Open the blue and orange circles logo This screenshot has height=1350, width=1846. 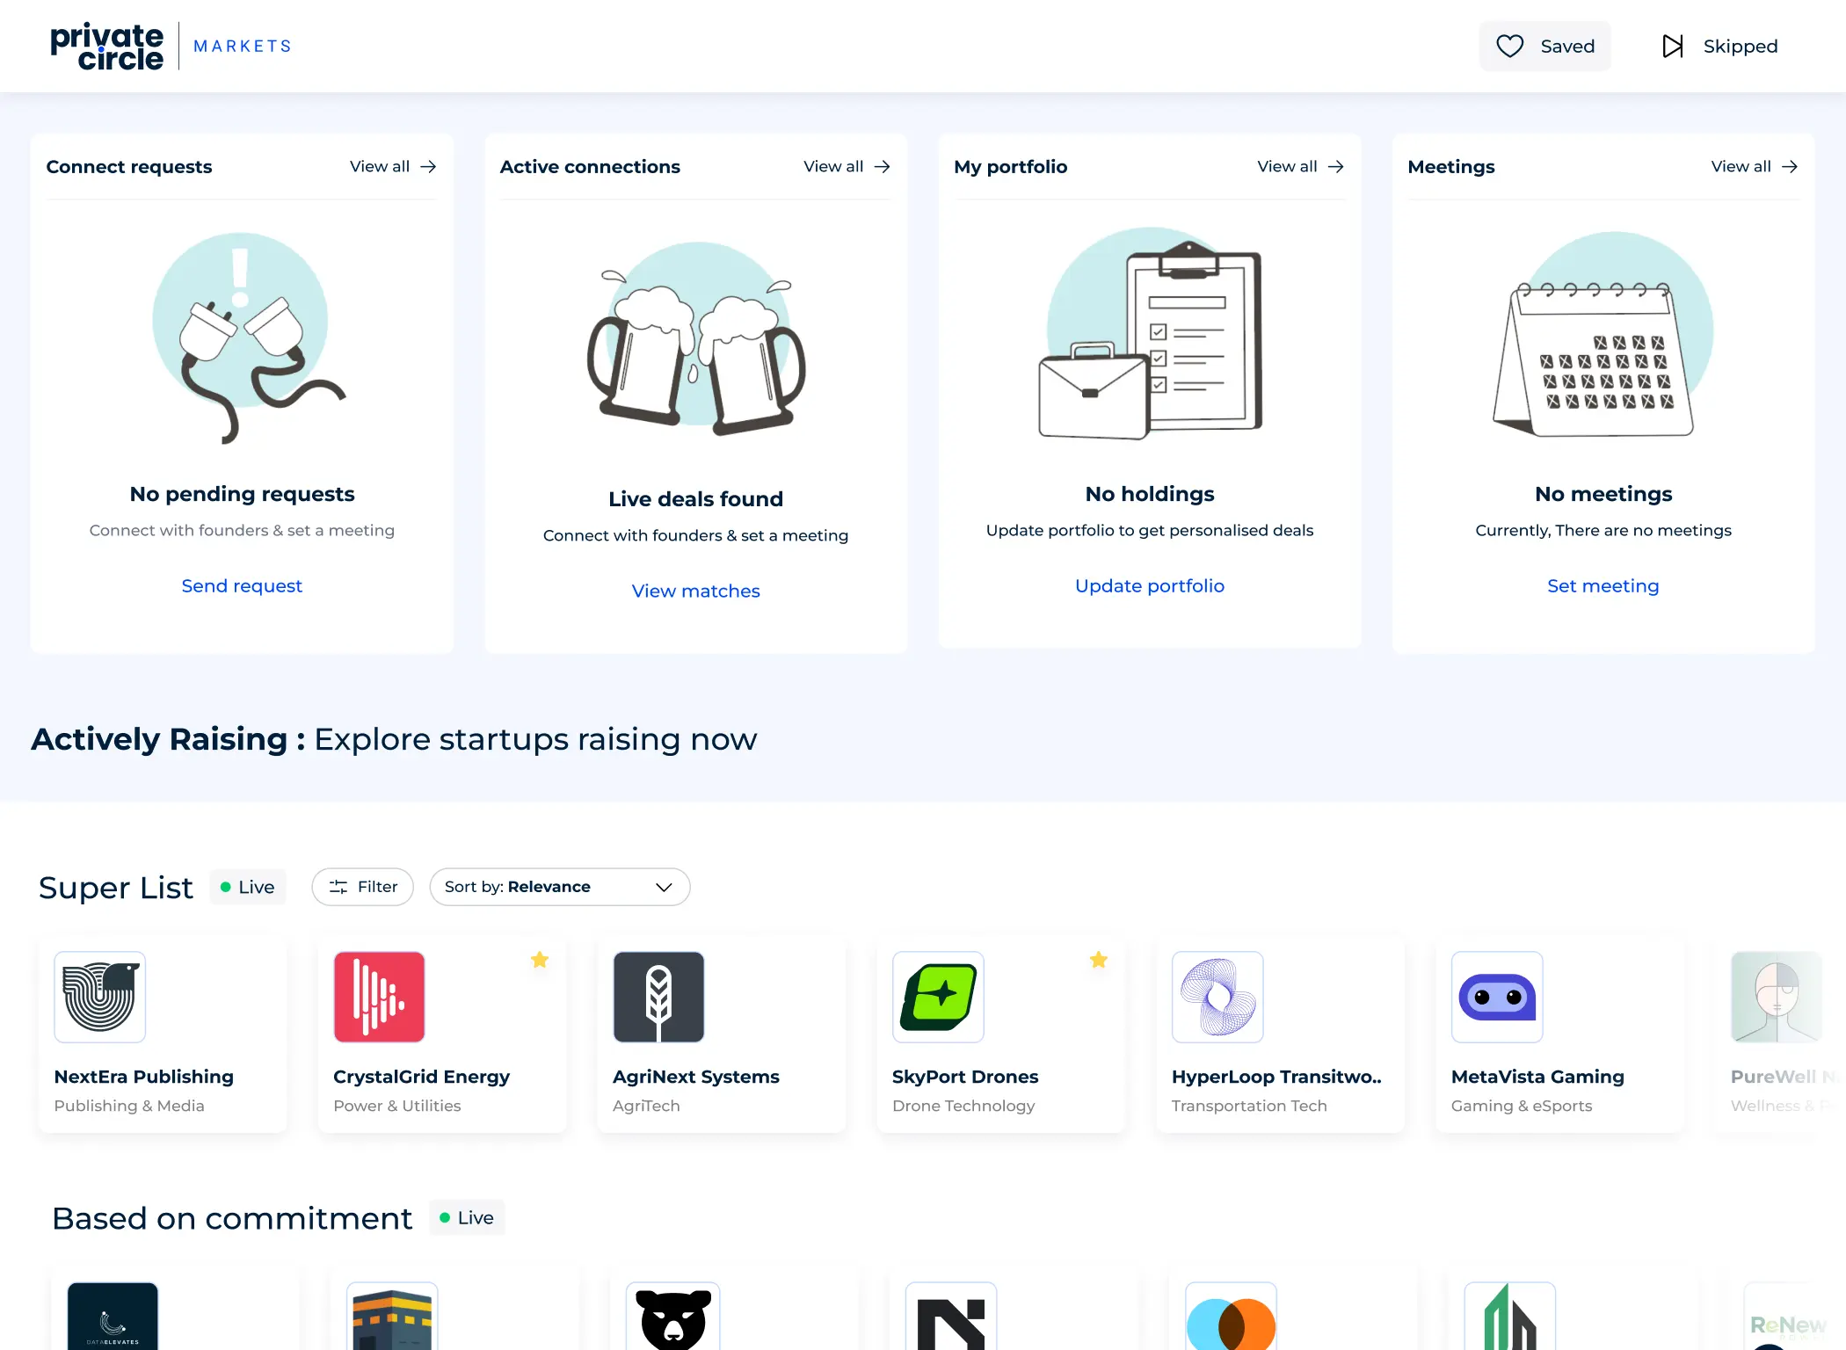tap(1231, 1316)
